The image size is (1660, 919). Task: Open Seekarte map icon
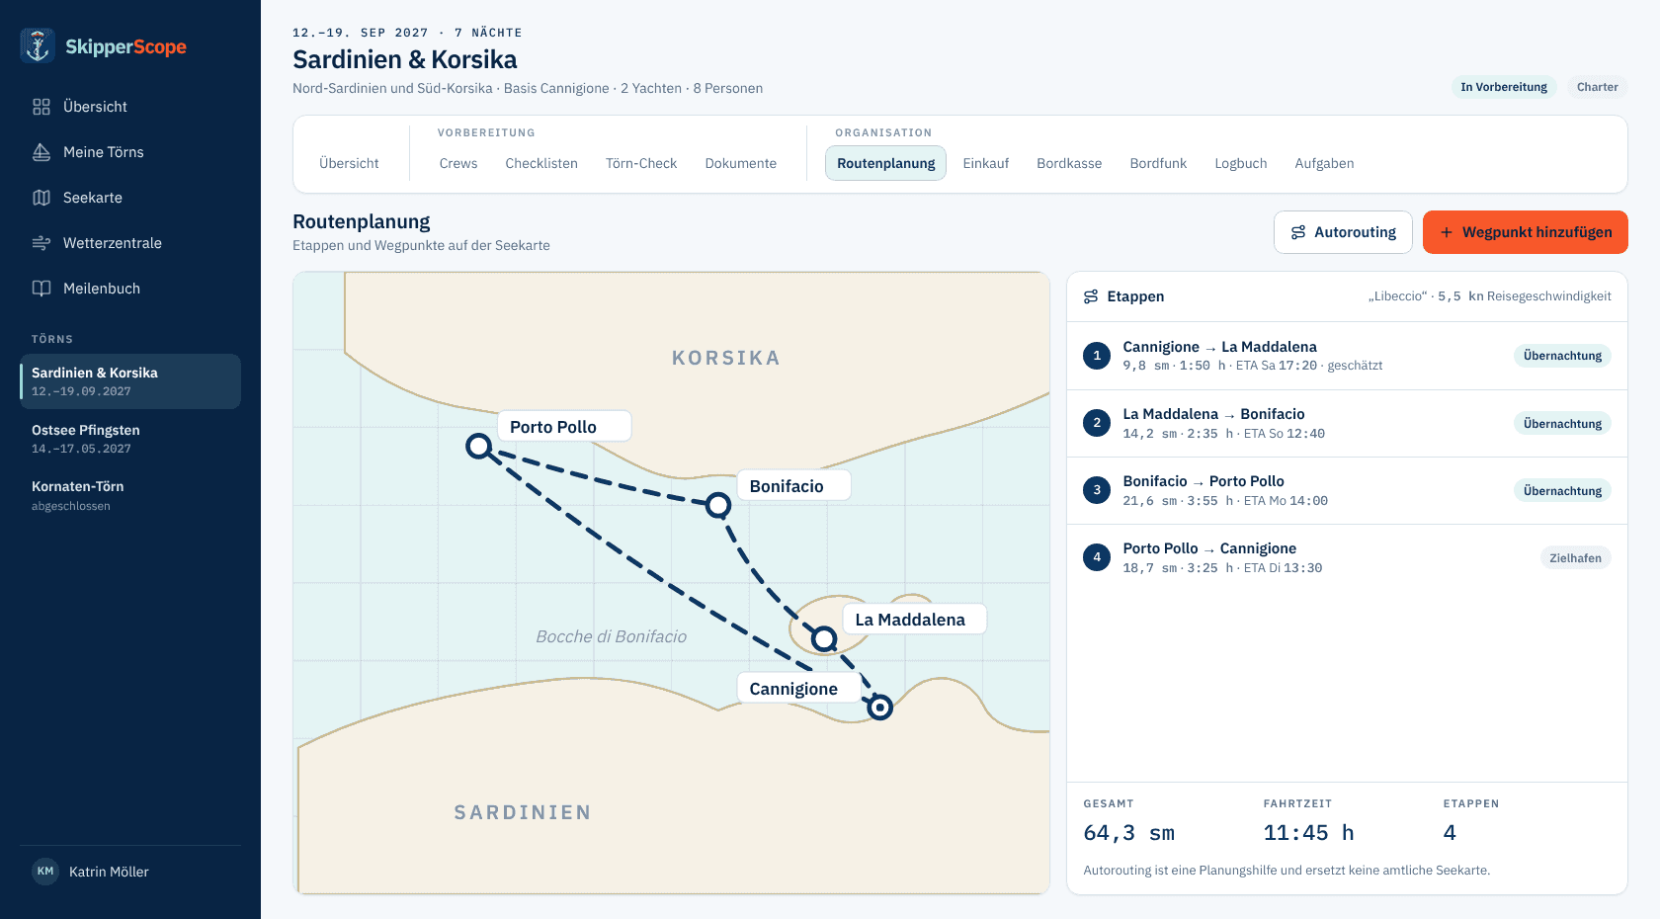[x=41, y=198]
